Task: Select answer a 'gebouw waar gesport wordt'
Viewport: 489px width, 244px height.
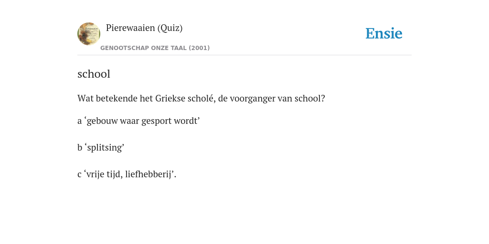Action: point(138,121)
